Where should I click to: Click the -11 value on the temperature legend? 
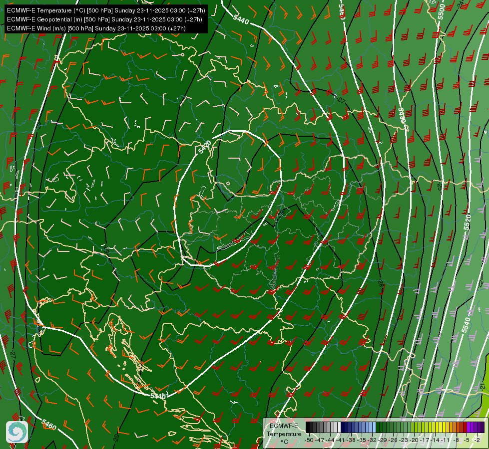pos(446,440)
